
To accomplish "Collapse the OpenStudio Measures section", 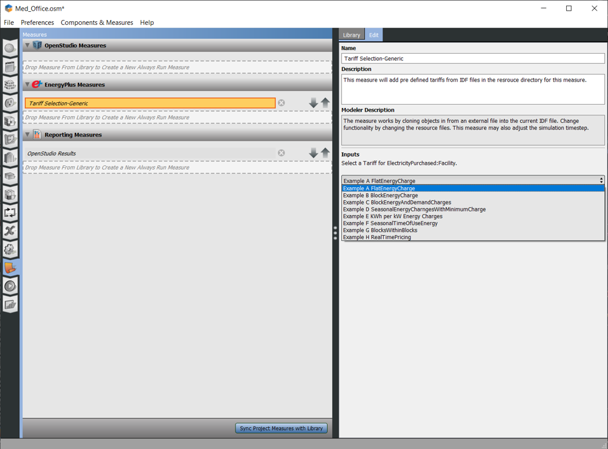I will tap(27, 46).
